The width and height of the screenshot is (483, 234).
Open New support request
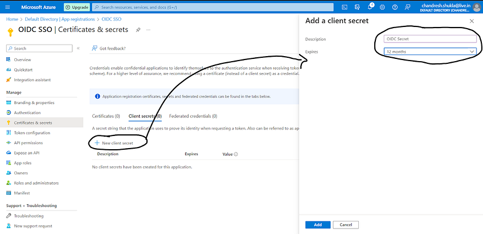point(33,226)
